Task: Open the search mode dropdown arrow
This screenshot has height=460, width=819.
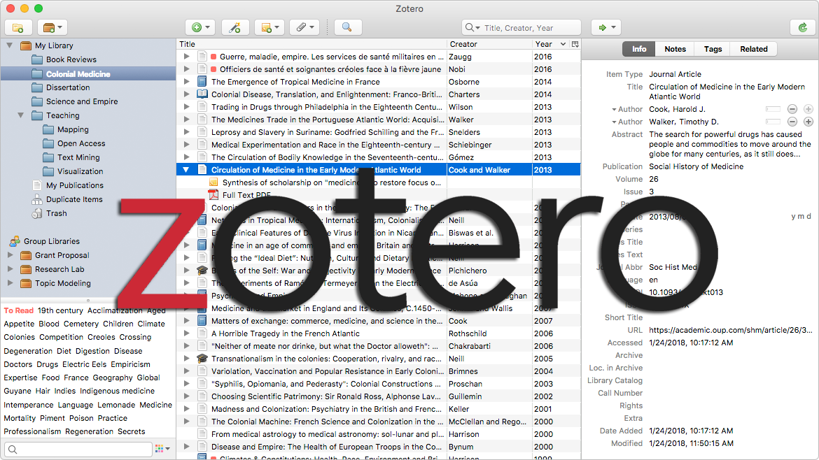Action: (x=472, y=28)
